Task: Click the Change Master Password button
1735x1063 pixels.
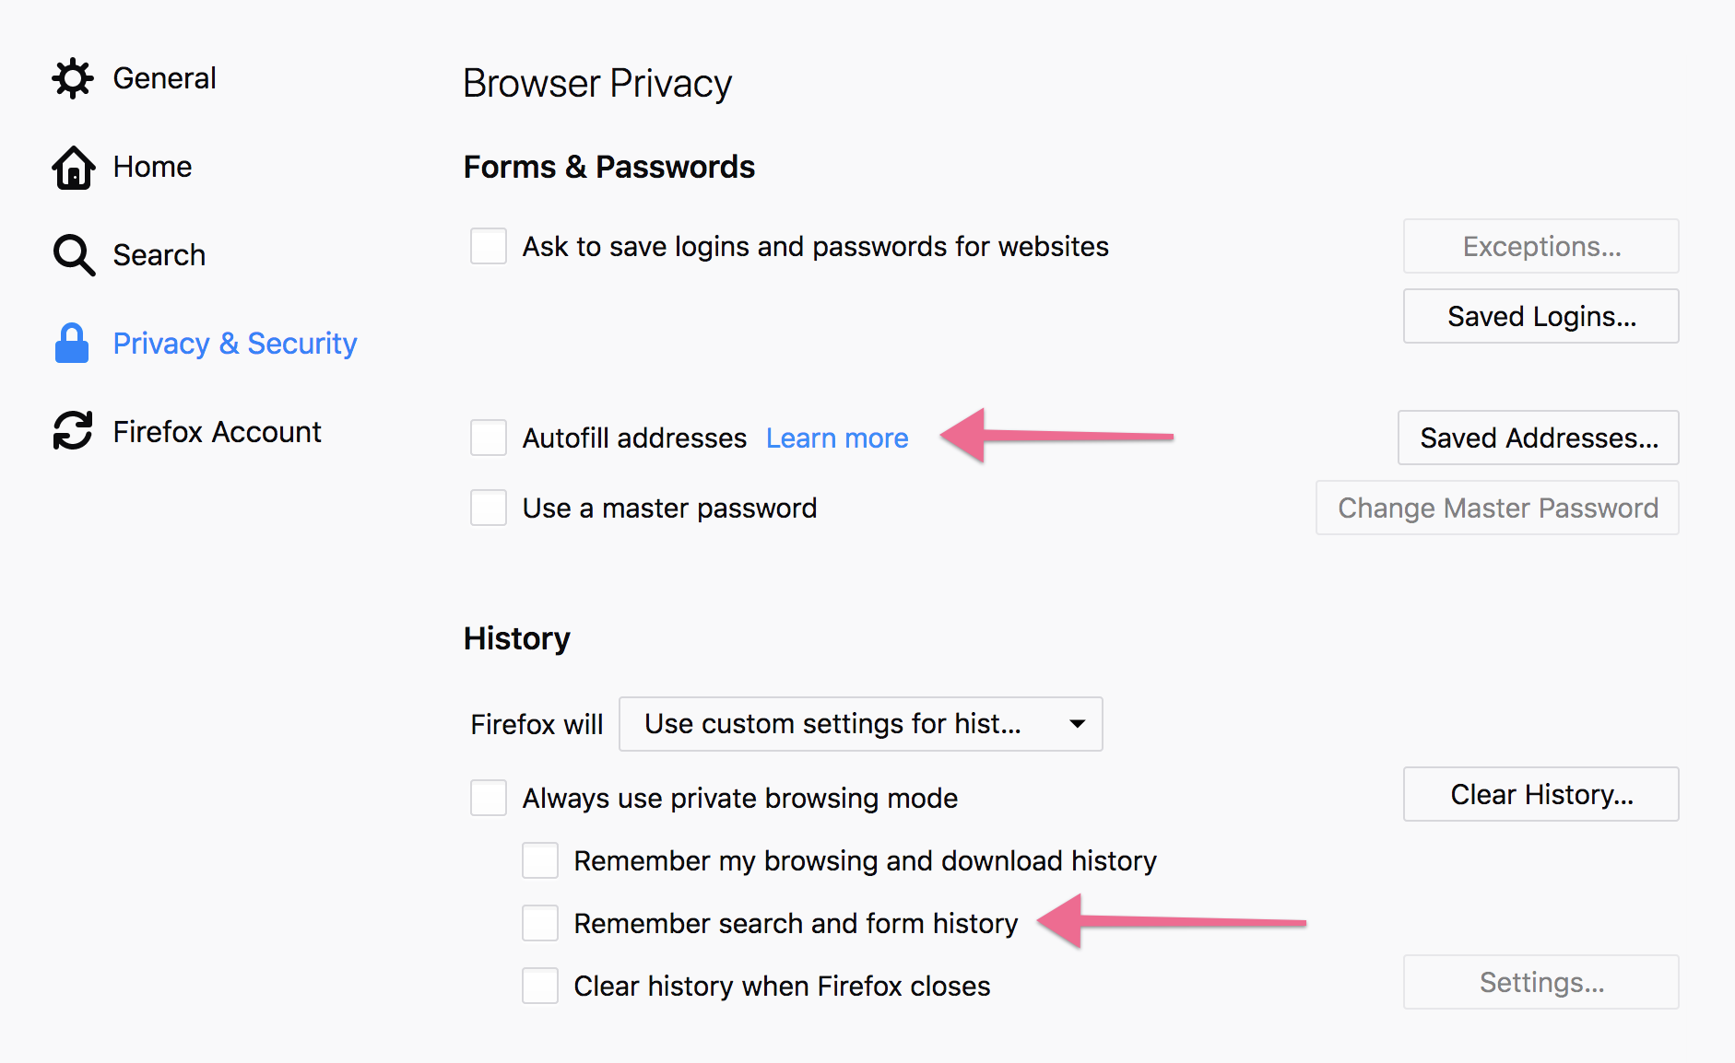Action: 1498,508
